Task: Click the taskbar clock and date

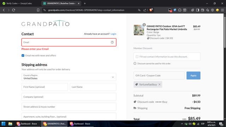Action: (212, 124)
